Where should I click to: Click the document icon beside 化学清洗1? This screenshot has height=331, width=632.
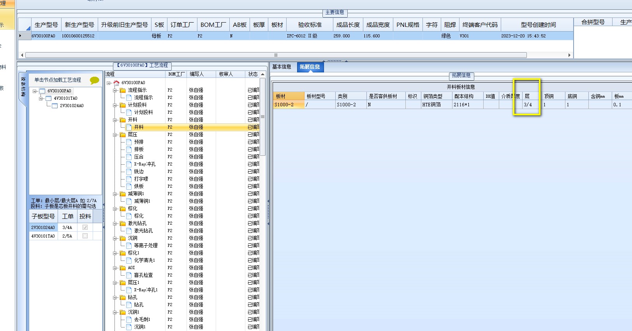coord(129,260)
